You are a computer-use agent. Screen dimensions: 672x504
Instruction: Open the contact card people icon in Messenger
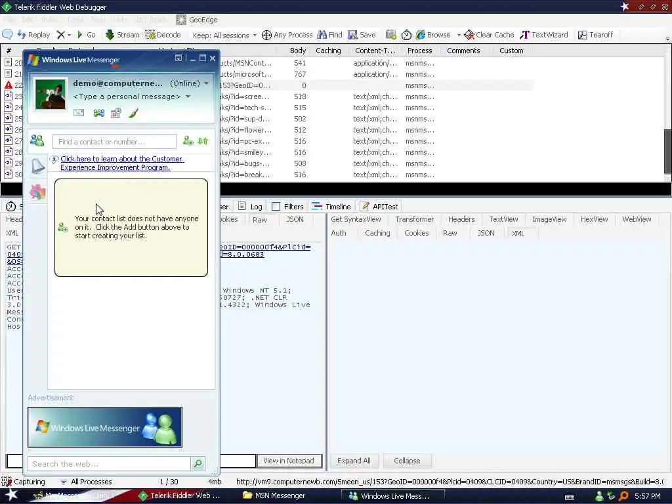tap(99, 113)
